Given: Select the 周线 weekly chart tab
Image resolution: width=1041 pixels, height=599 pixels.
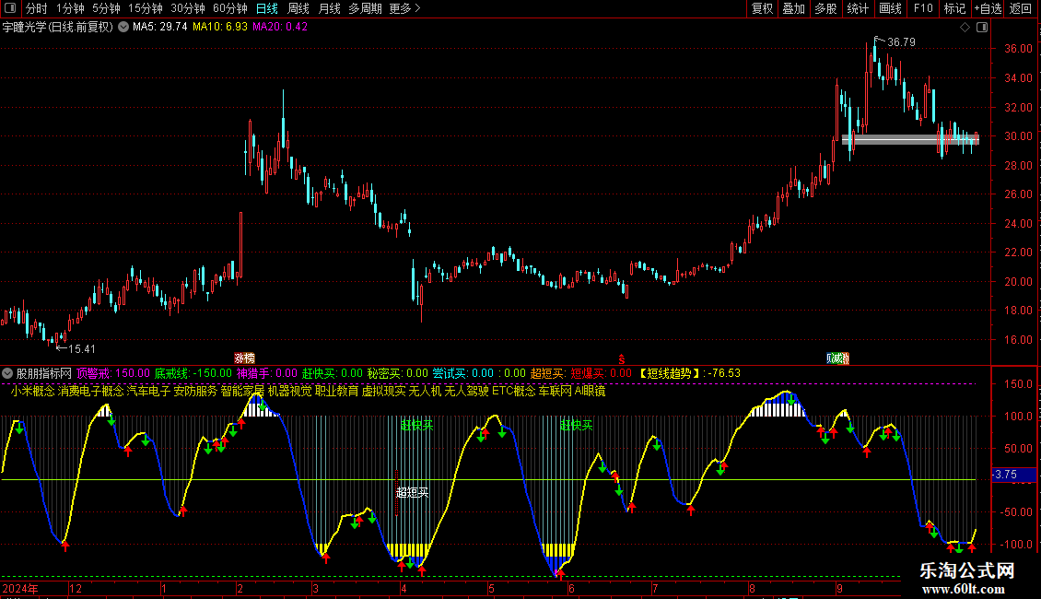Looking at the screenshot, I should pyautogui.click(x=298, y=8).
